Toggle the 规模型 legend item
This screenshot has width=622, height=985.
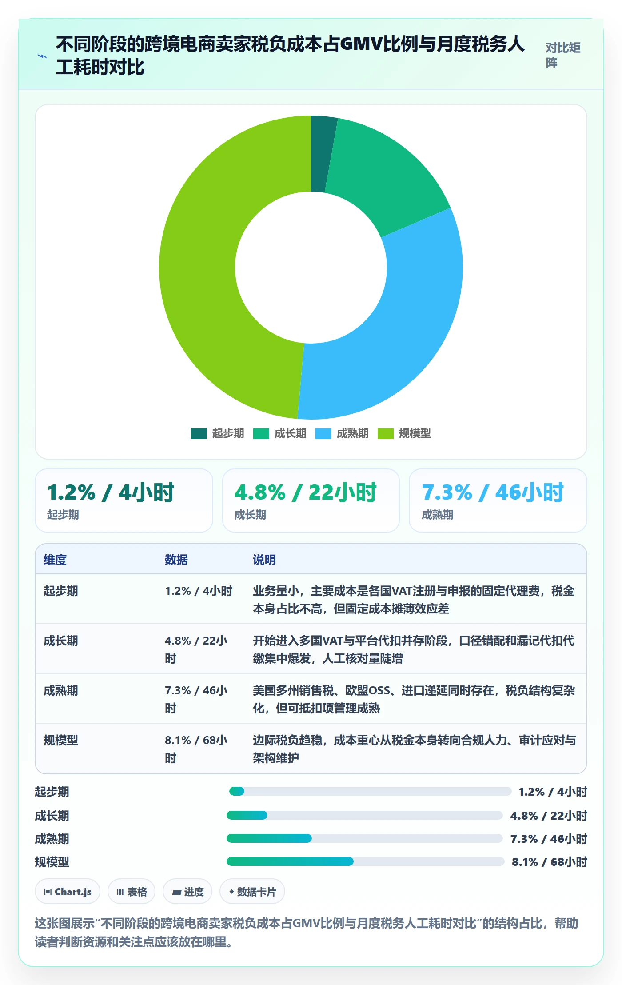click(x=404, y=433)
